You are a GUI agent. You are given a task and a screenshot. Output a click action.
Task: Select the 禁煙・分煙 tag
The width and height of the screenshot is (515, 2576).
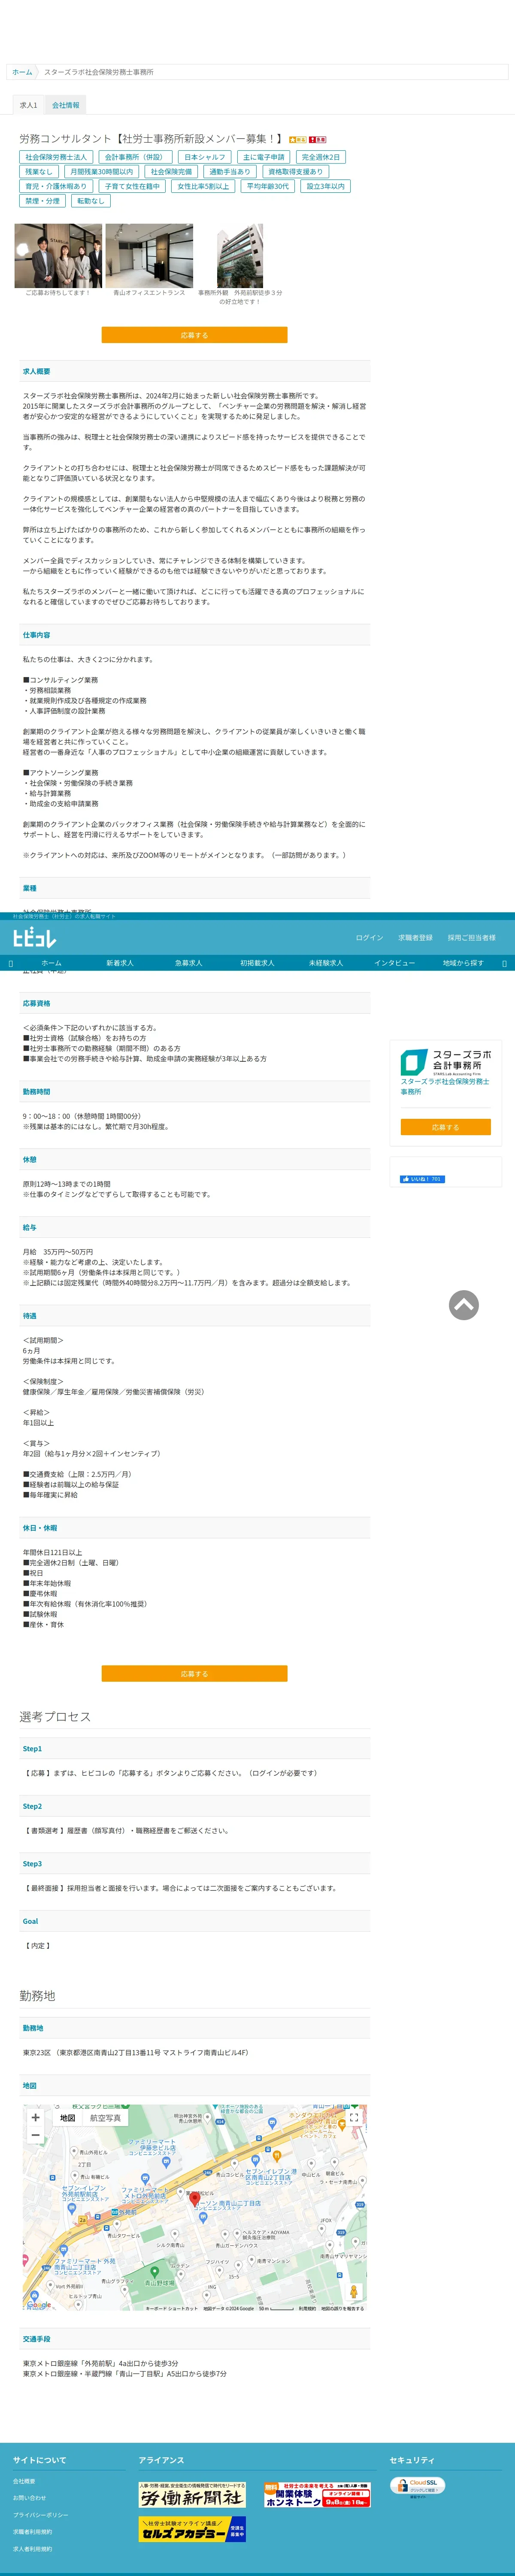43,201
